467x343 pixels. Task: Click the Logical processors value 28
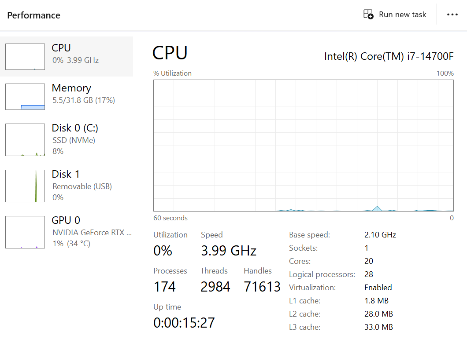click(368, 274)
